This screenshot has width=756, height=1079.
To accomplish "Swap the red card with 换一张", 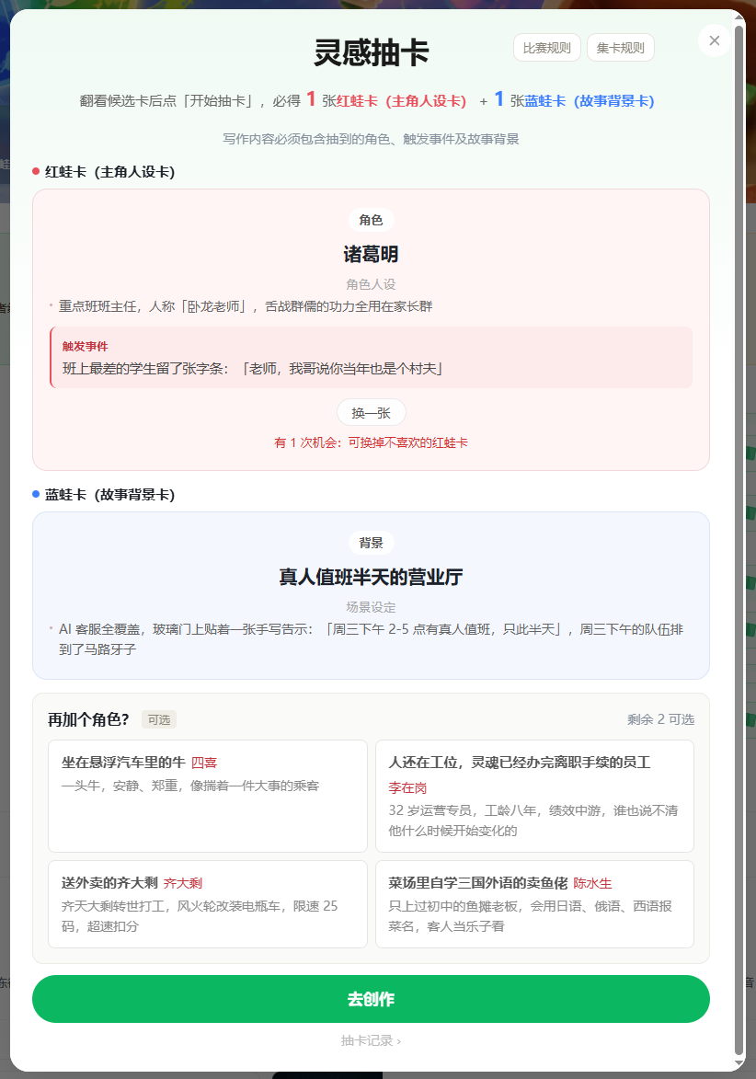I will pyautogui.click(x=372, y=413).
